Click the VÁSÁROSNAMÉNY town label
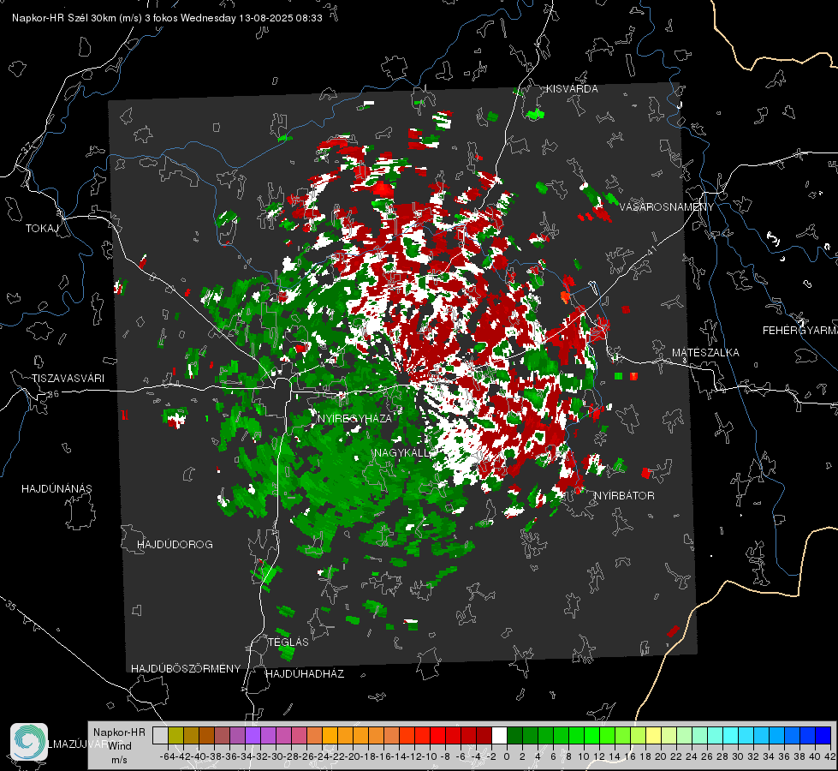Viewport: 838px width, 771px height. tap(667, 206)
